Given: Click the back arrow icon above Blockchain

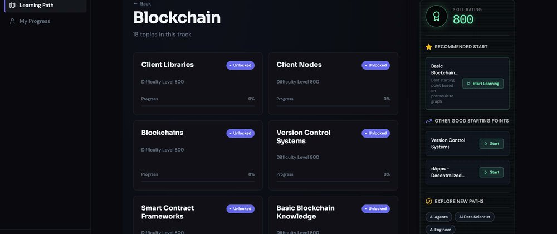Looking at the screenshot, I should click(x=135, y=3).
